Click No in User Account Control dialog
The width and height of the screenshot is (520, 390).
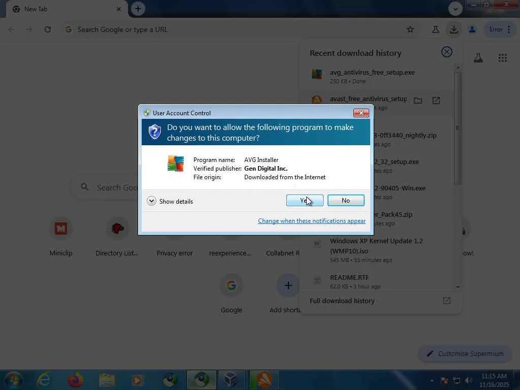345,200
